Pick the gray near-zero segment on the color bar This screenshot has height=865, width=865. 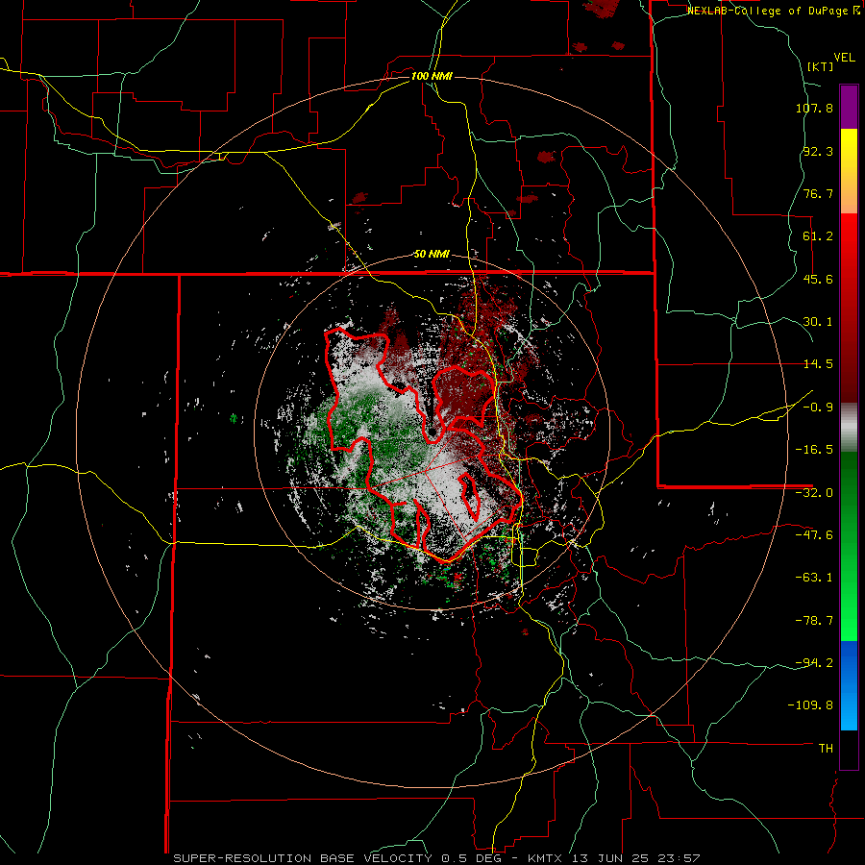coord(849,428)
